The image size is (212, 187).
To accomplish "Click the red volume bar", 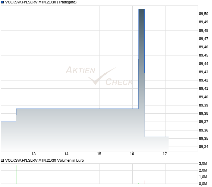I will click(145, 182).
